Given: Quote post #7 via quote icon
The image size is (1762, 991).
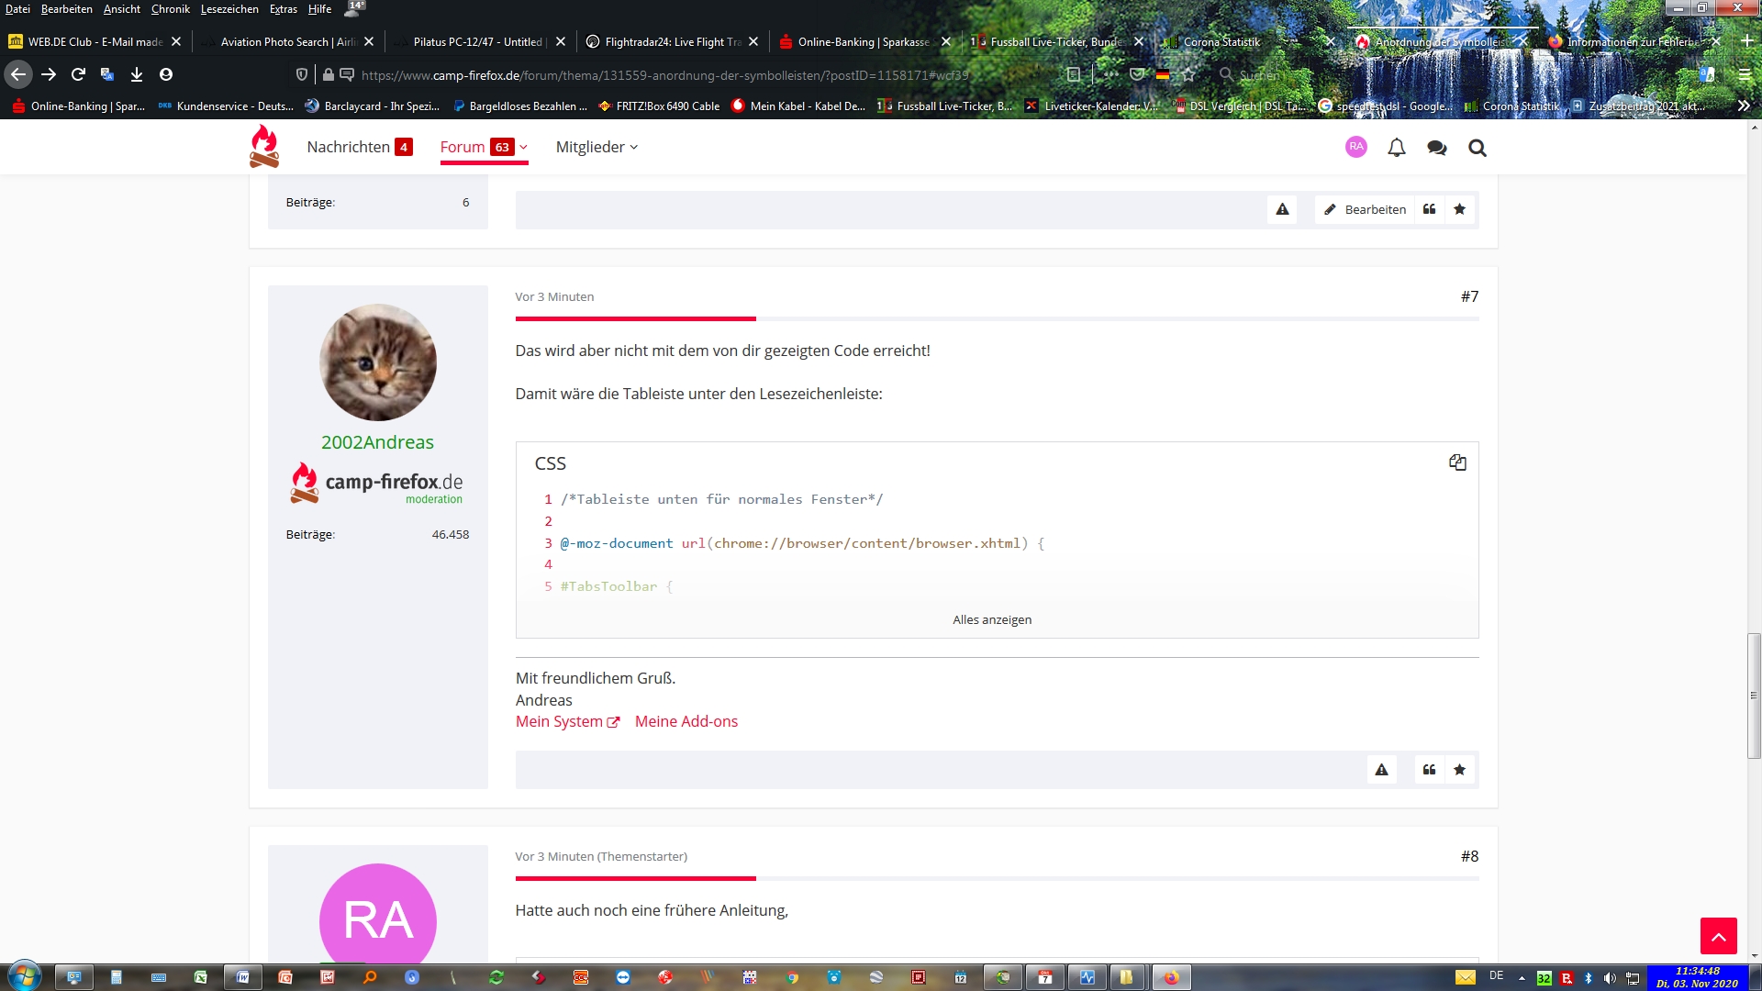Looking at the screenshot, I should click(x=1429, y=770).
